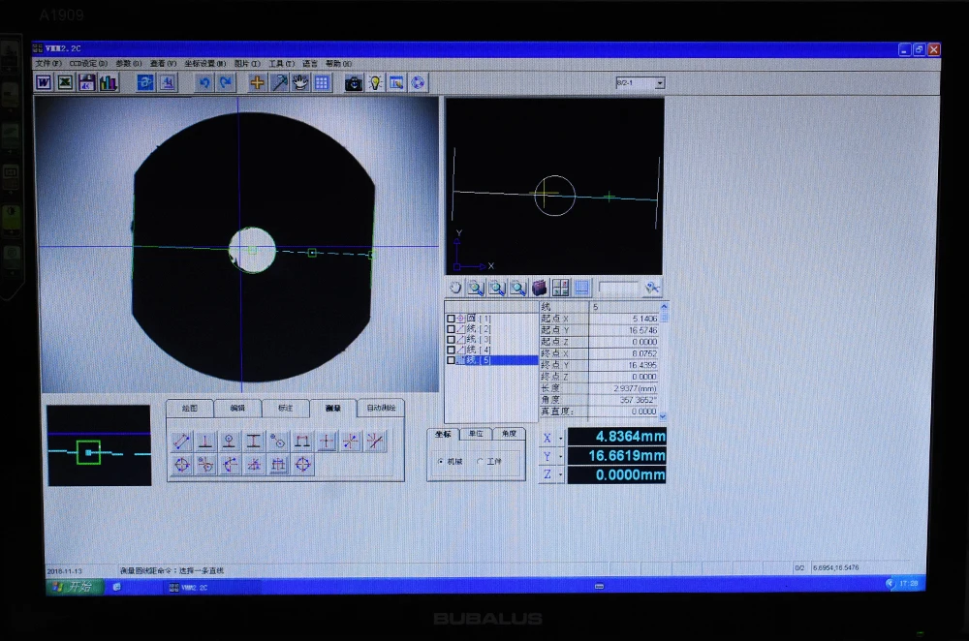Viewport: 969px width, 641px height.
Task: Select the 工件 coordinate radio button
Action: tap(481, 461)
